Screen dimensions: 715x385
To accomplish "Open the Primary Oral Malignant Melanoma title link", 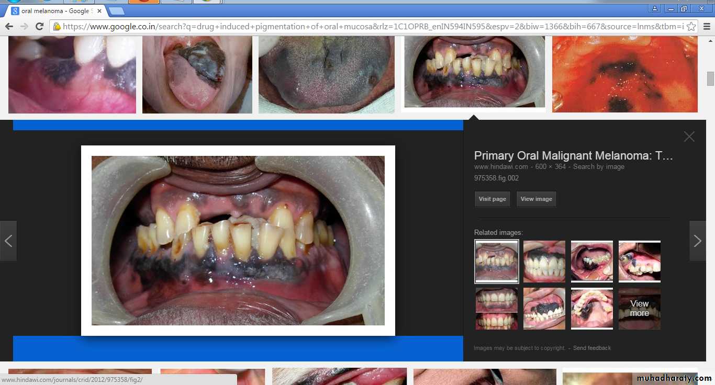I will pos(573,155).
